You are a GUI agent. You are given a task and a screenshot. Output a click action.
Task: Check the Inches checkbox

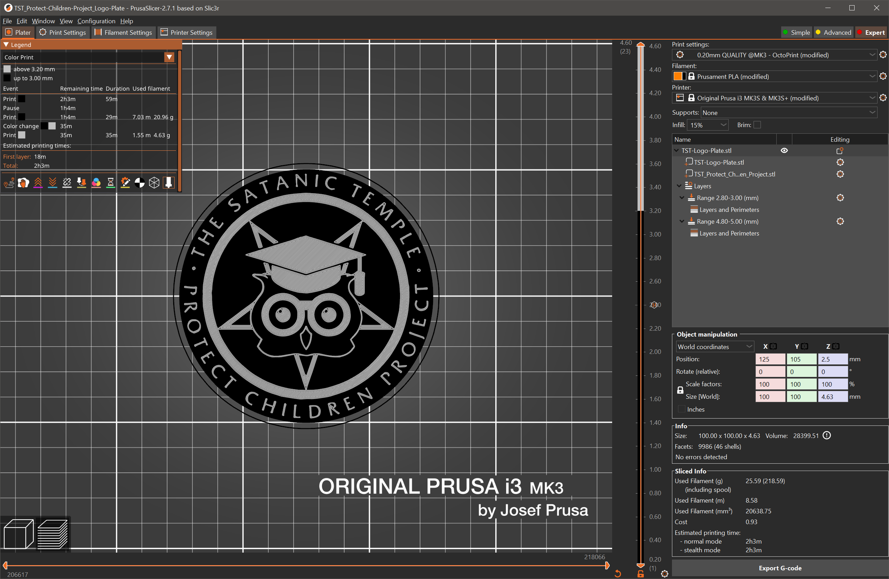682,409
